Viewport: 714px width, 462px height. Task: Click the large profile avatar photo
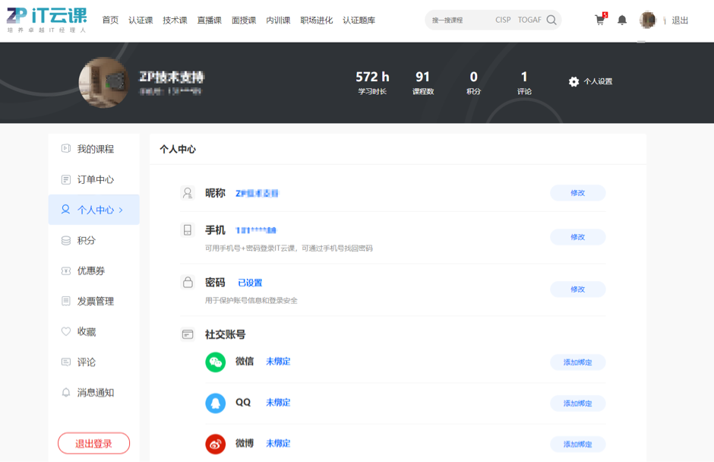point(103,82)
